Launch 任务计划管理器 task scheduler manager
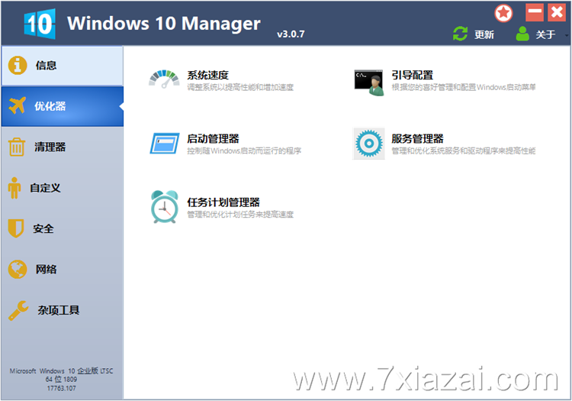The image size is (572, 401). click(x=223, y=202)
